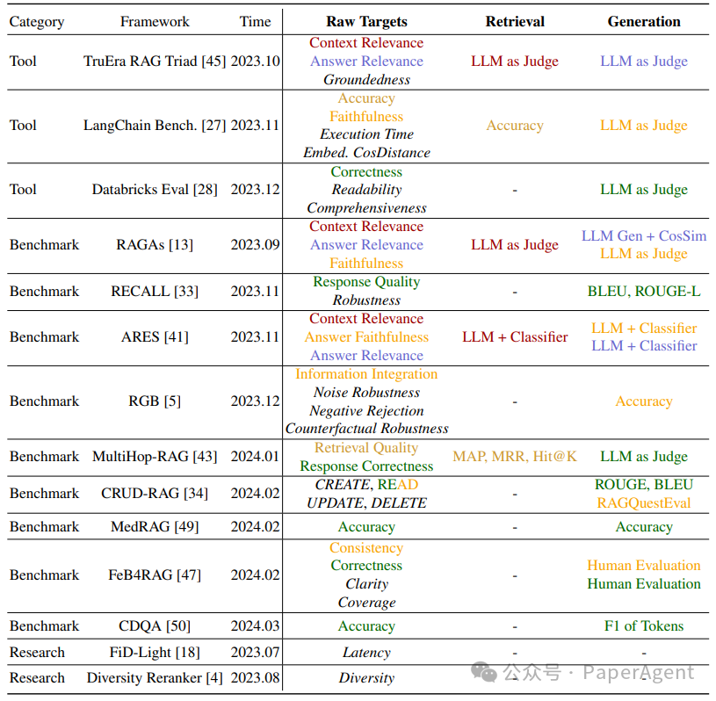Image resolution: width=716 pixels, height=701 pixels.
Task: Click 'Negative Rejection' raw target
Action: coord(366,411)
